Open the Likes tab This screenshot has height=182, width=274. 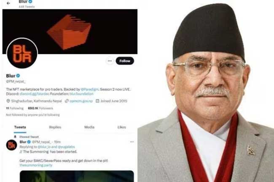pyautogui.click(x=122, y=127)
